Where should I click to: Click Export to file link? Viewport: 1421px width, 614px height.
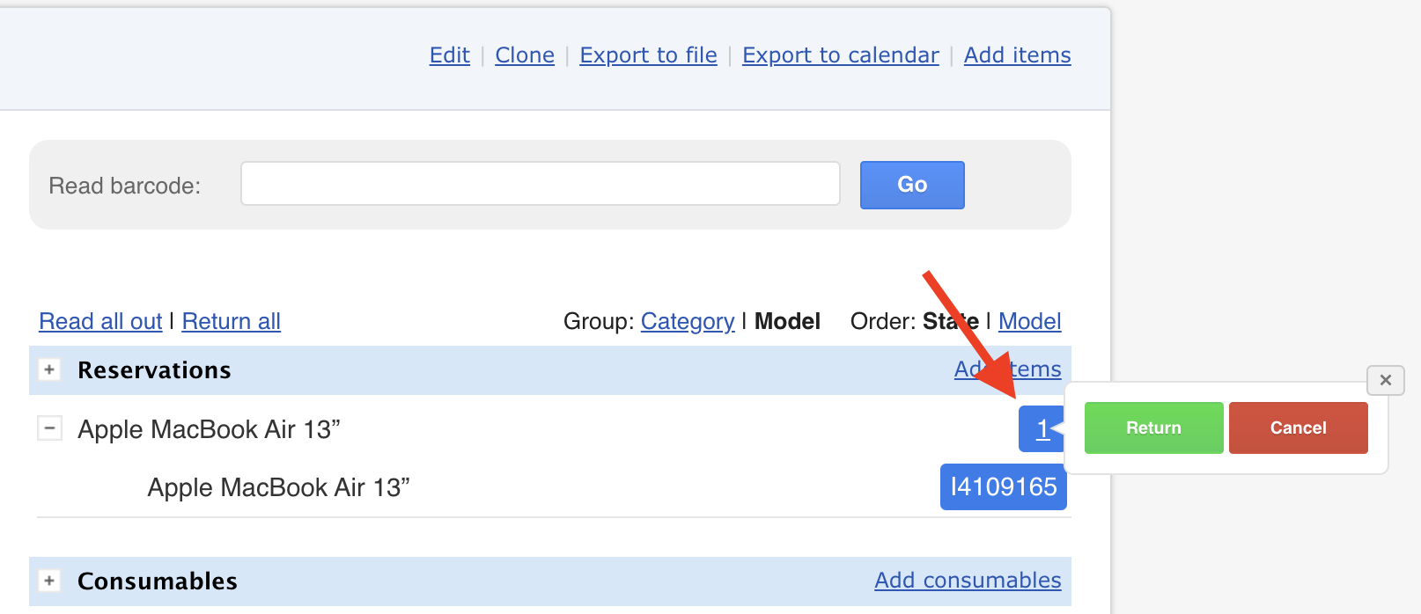648,55
